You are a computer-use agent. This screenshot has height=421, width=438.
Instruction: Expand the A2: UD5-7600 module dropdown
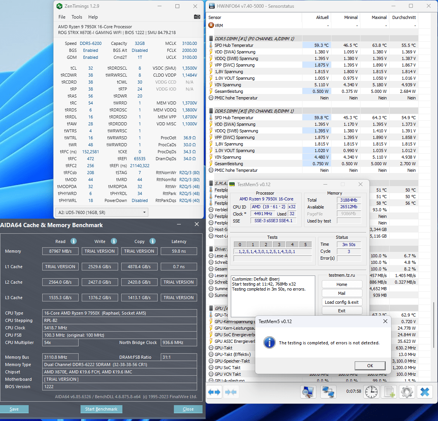tap(102, 212)
